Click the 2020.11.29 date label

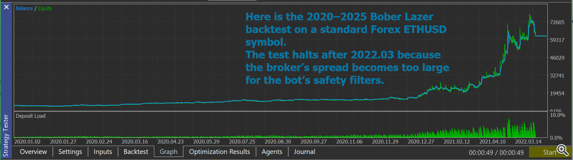point(386,141)
